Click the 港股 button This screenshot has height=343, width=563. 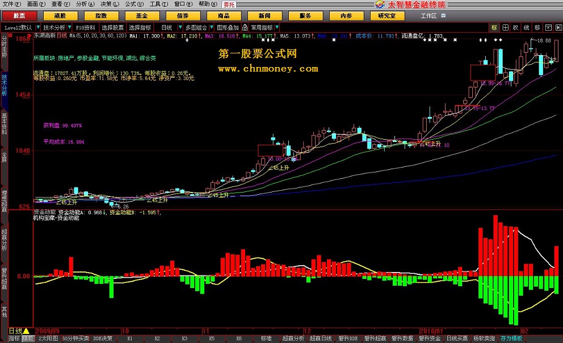(60, 16)
